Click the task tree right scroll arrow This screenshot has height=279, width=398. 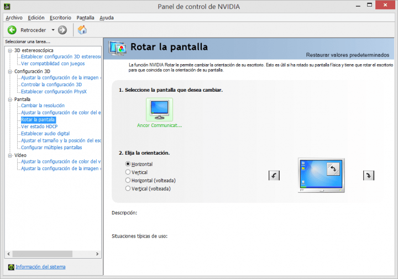point(97,254)
